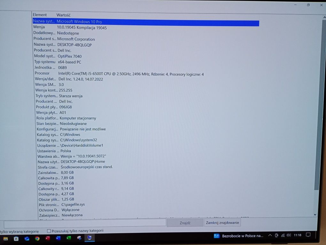Open the Meet Now tray icon
The height and width of the screenshot is (245, 326).
click(x=276, y=235)
